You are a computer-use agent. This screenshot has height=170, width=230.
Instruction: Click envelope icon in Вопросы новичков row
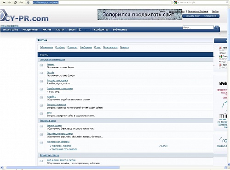(x=41, y=105)
